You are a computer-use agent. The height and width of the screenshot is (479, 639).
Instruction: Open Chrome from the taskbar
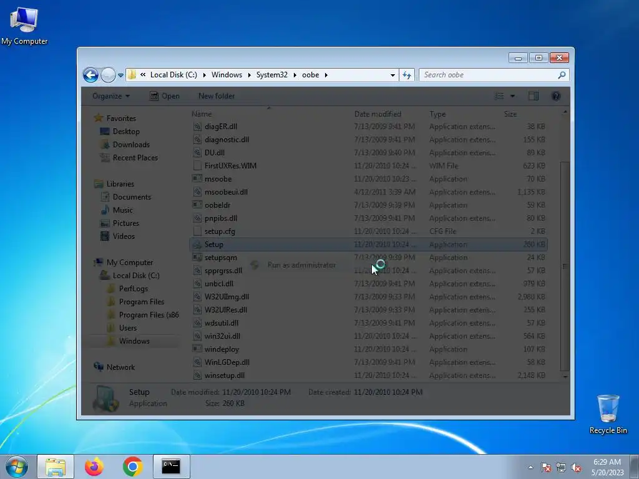tap(132, 467)
